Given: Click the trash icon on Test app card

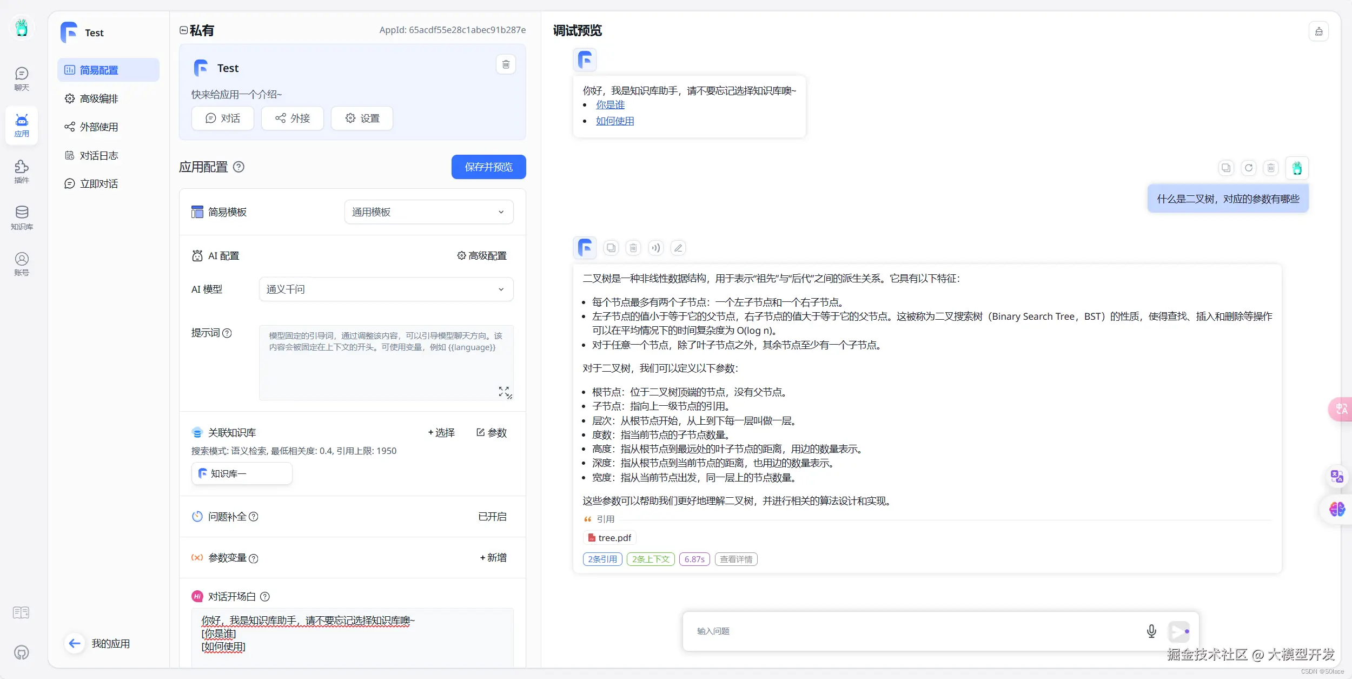Looking at the screenshot, I should coord(506,64).
